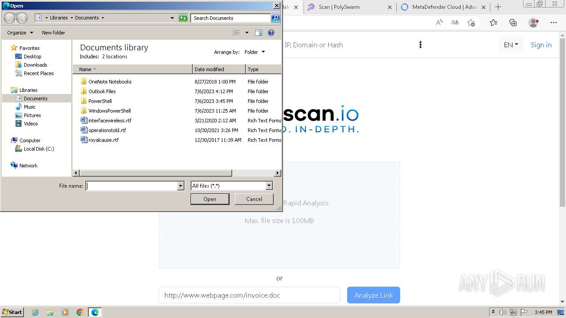The height and width of the screenshot is (318, 566).
Task: Click the Search Documents field
Action: point(231,18)
